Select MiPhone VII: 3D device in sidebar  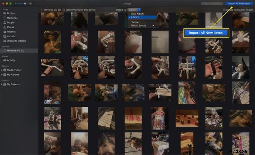(19, 50)
